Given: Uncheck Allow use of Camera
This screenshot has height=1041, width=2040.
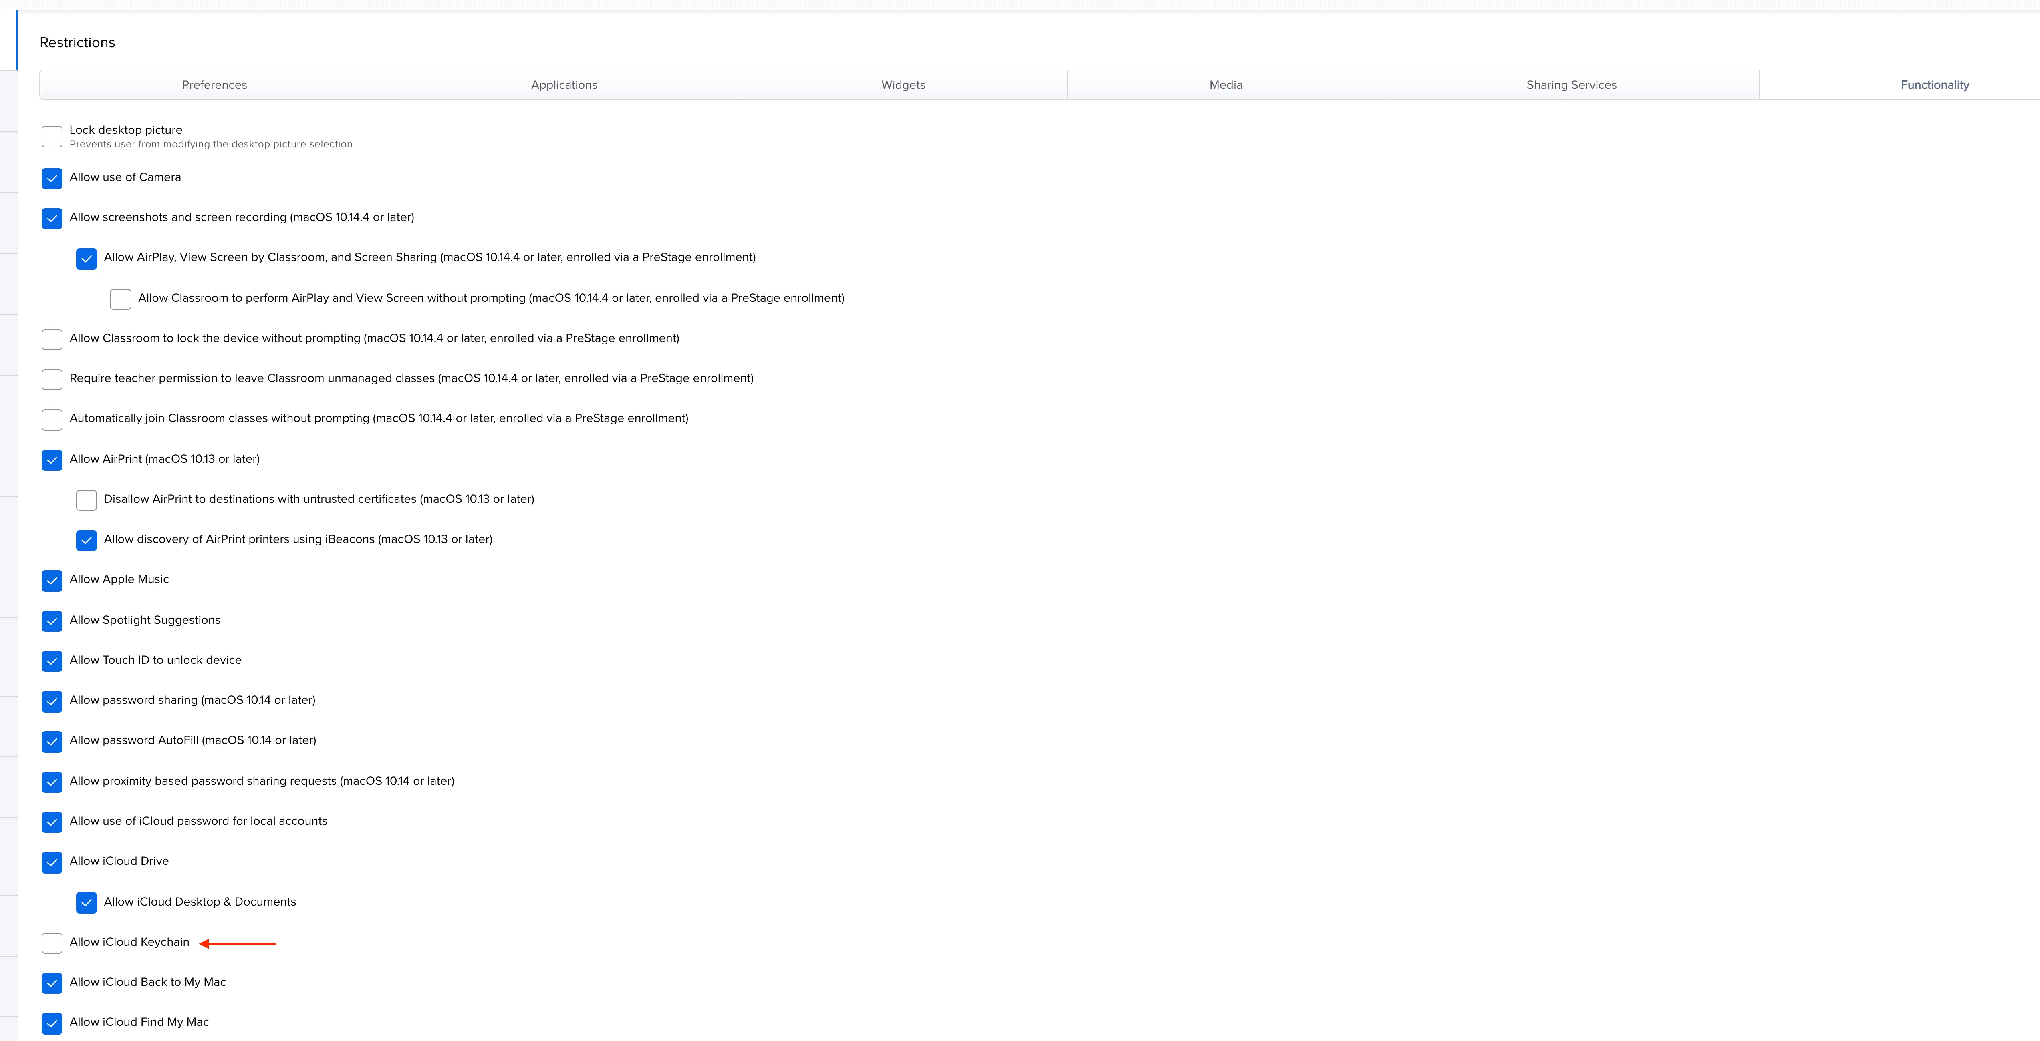Looking at the screenshot, I should (52, 178).
